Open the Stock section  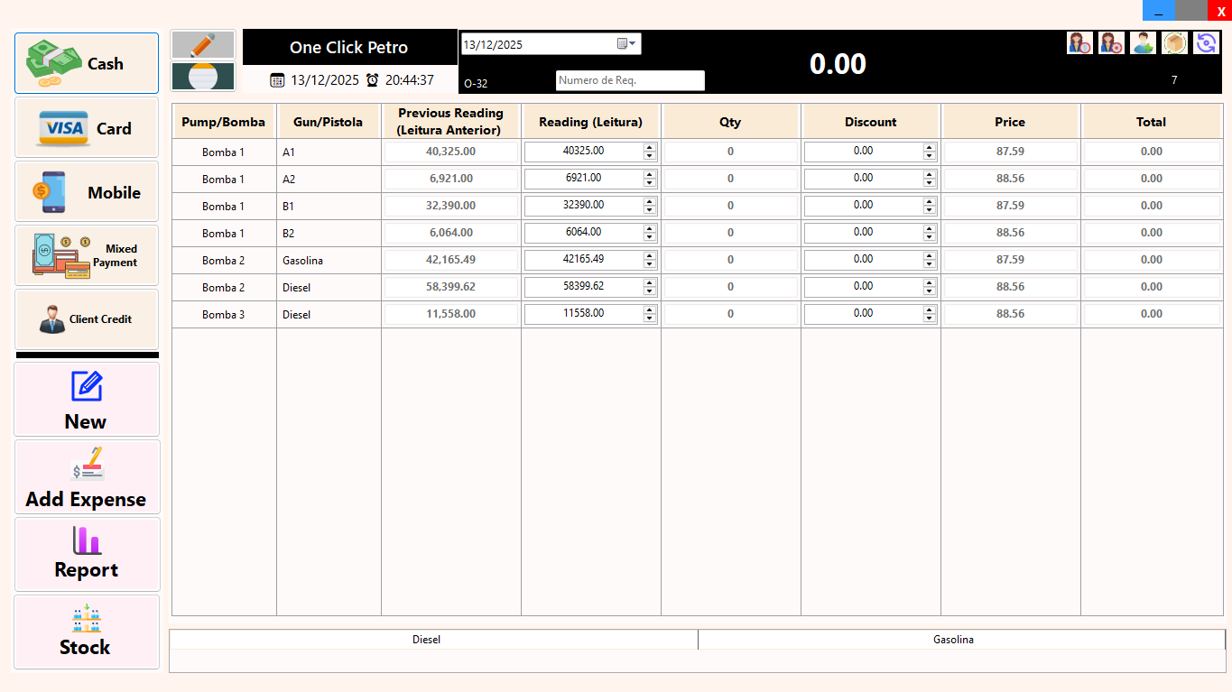(87, 632)
